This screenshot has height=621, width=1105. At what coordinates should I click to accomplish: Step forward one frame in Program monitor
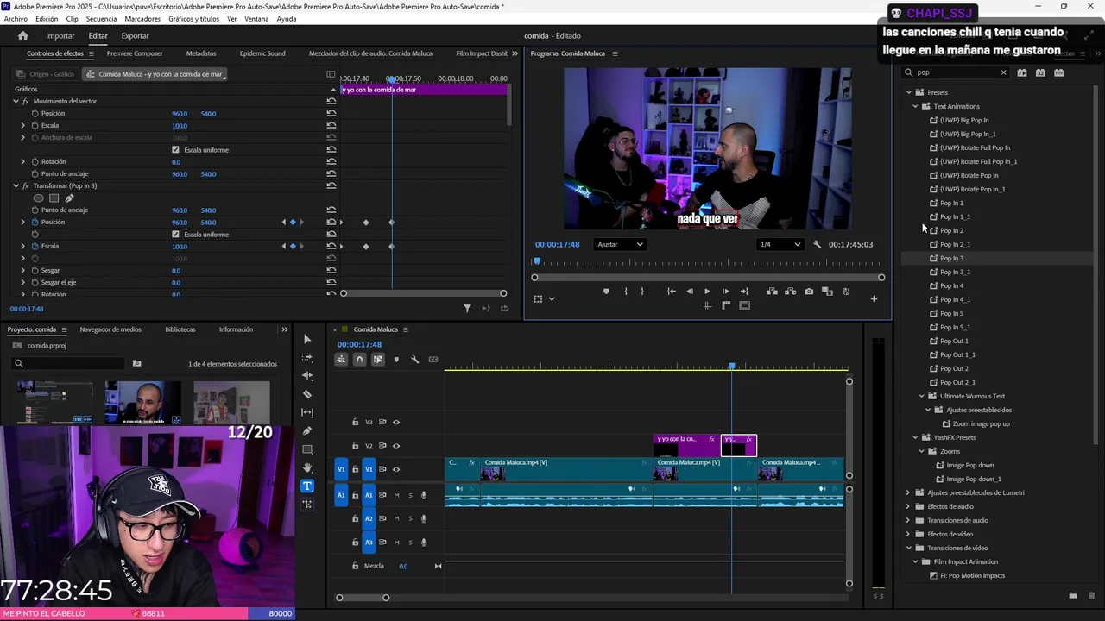pos(725,292)
